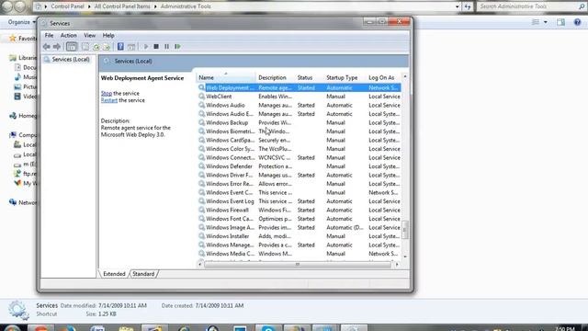
Task: Select Network in Explorer sidebar
Action: click(x=24, y=202)
